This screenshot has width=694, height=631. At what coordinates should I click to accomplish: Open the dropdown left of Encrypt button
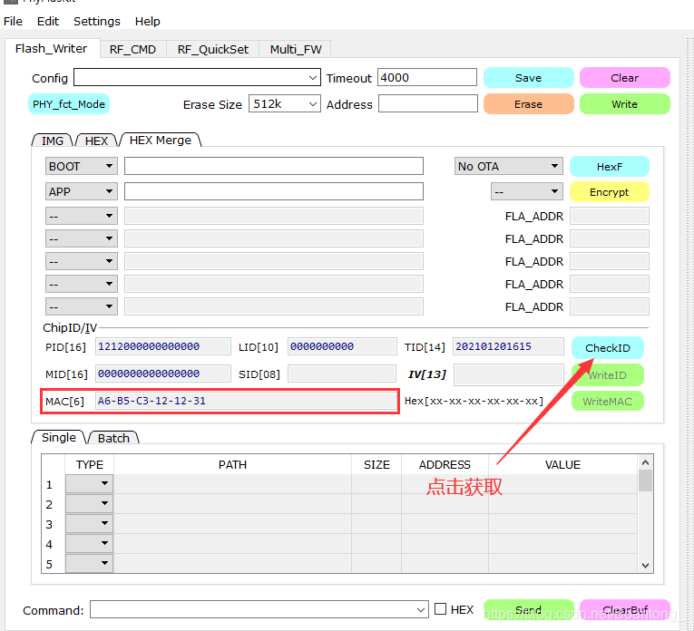[527, 191]
